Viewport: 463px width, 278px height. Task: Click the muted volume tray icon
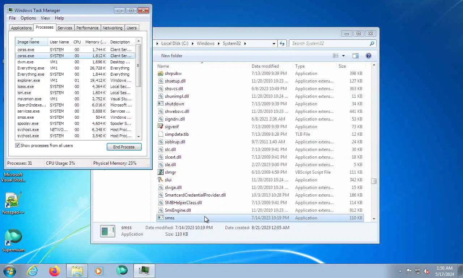click(426, 271)
